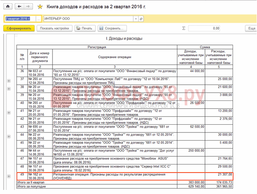Go back with the left arrow
This screenshot has width=257, height=194.
(20, 6)
